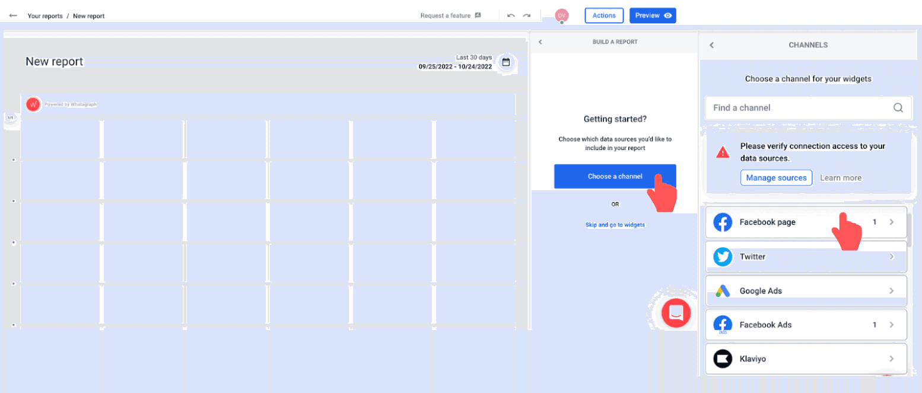Click the search magnifier in Find a channel
This screenshot has height=393, width=922.
(898, 107)
